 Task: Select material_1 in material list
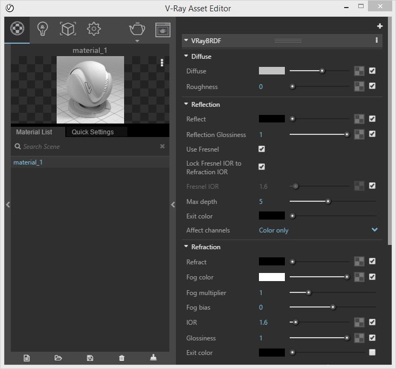90,162
